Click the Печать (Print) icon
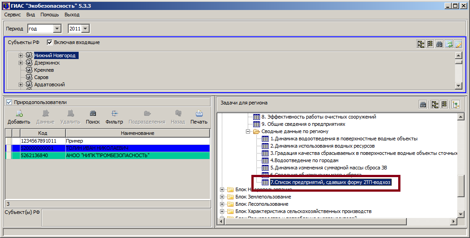The image size is (470, 238). (199, 117)
